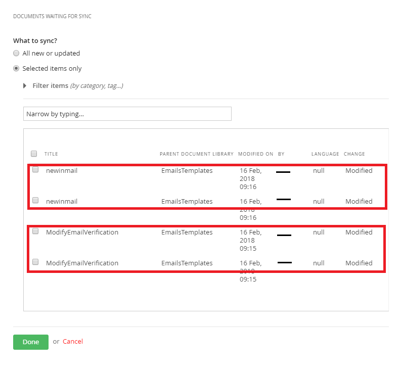Click the "What to sync?" label
Image resolution: width=400 pixels, height=373 pixels.
[x=35, y=41]
